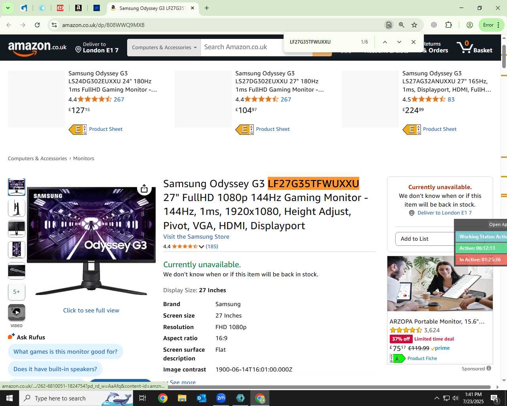This screenshot has height=406, width=507.
Task: Open the Chrome profile icon
Action: (470, 25)
